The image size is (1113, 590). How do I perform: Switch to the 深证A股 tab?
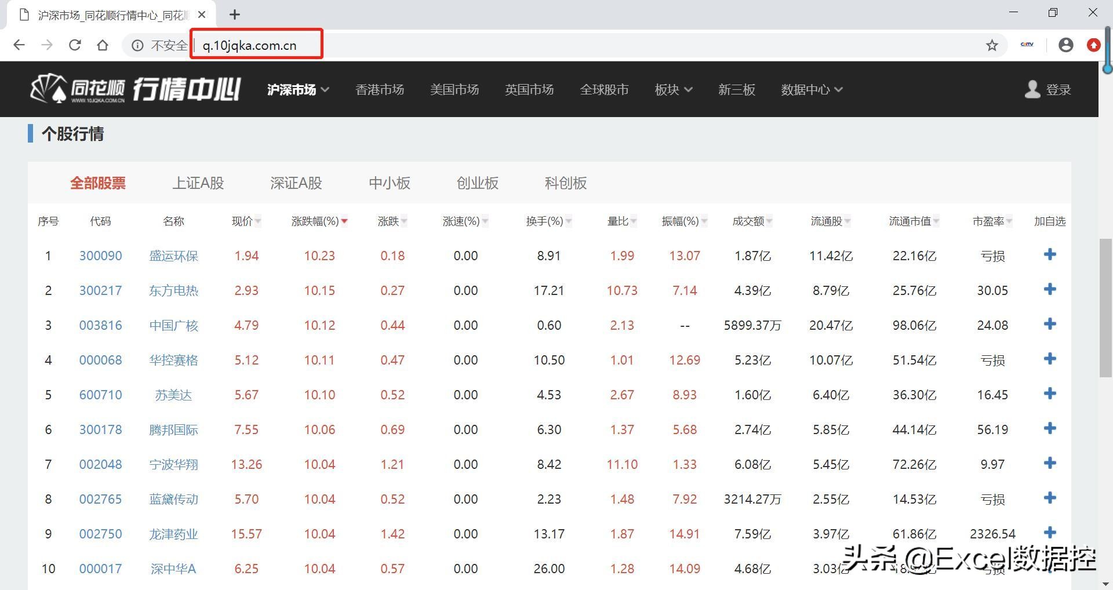pos(296,183)
